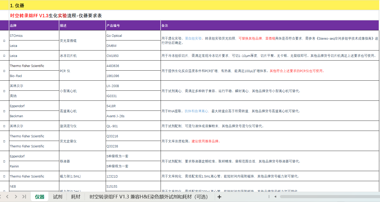Select the Go Optical product cell
Image resolution: width=380 pixels, height=202 pixels.
point(133,36)
